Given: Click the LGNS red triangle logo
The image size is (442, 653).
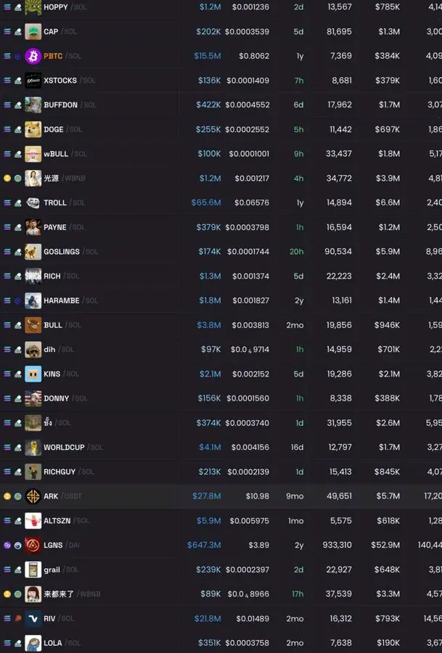Looking at the screenshot, I should pos(33,545).
